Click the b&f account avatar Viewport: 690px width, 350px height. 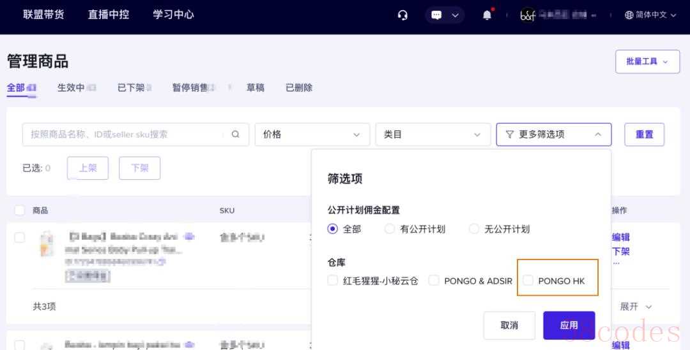coord(527,15)
